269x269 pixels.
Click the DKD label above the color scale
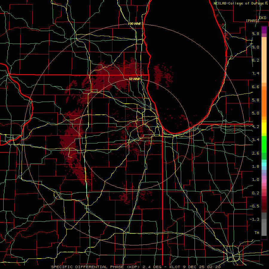coord(262,18)
